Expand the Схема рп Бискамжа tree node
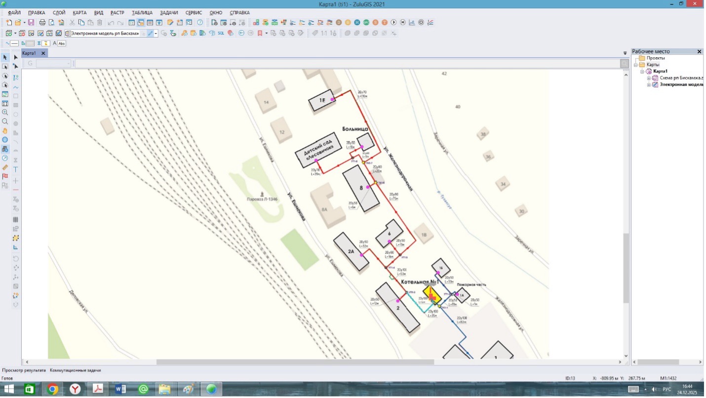 click(x=649, y=78)
